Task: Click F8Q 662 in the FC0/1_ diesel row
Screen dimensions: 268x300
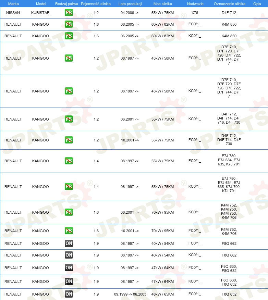Action: (x=229, y=243)
